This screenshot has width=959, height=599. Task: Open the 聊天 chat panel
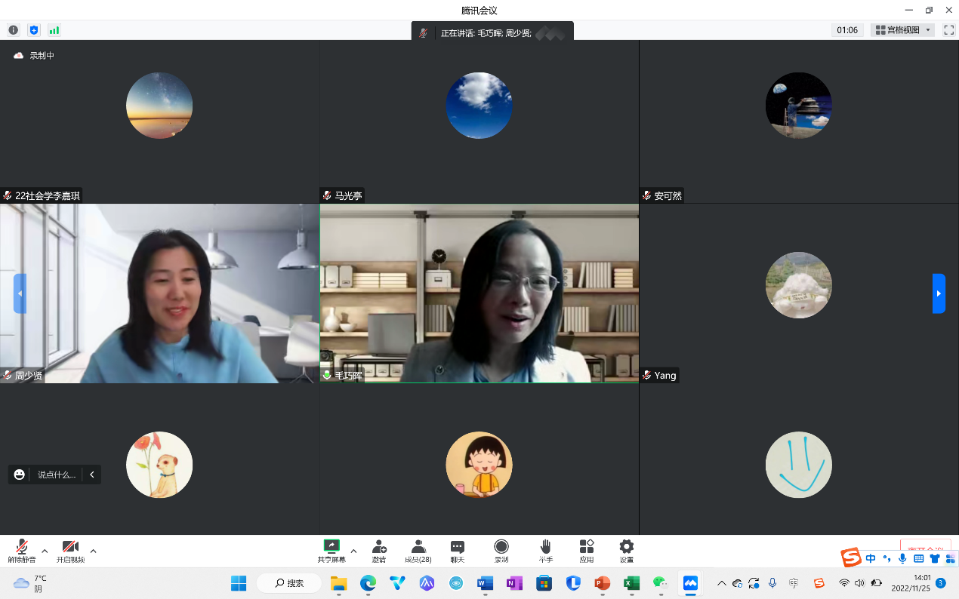457,550
